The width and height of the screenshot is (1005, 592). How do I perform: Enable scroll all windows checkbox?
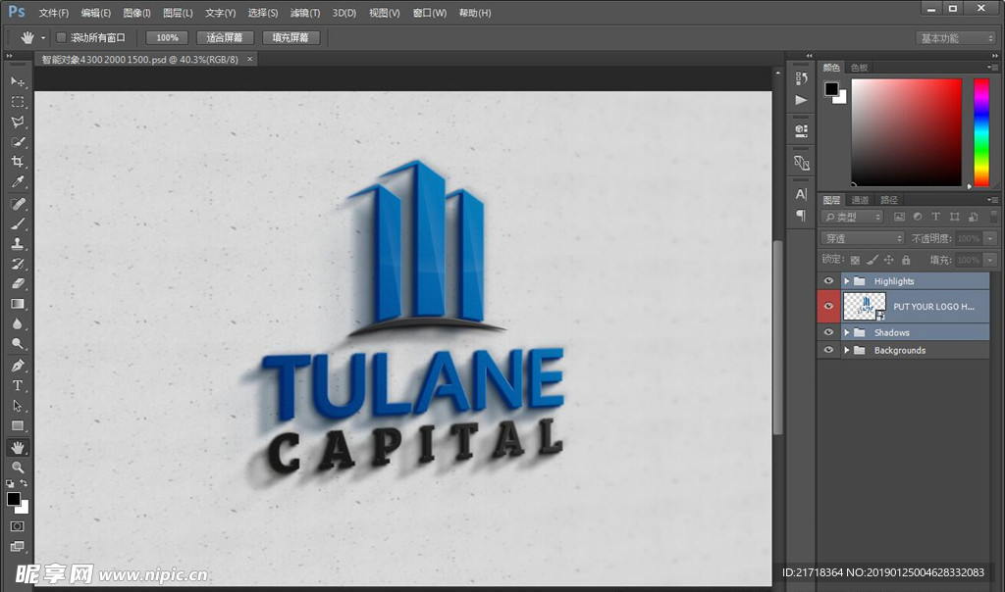pos(62,38)
